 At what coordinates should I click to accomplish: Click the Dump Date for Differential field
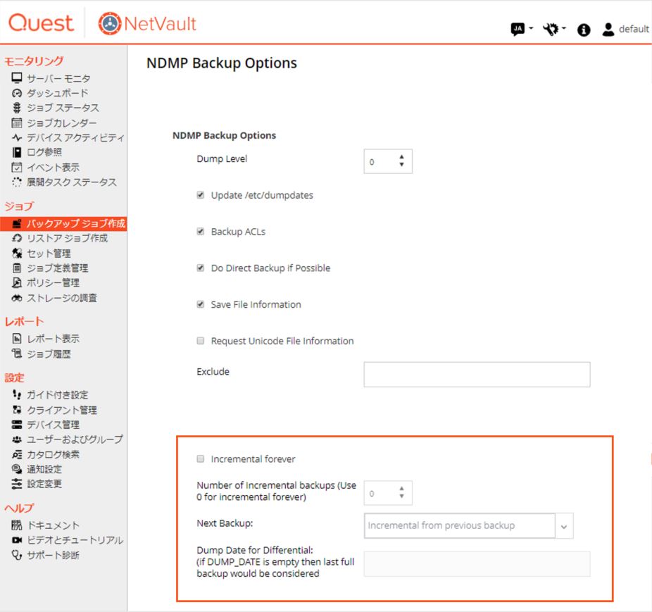477,563
